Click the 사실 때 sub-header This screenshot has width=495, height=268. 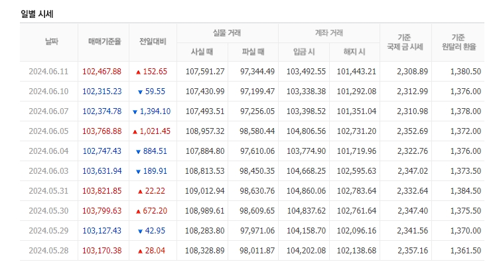[202, 52]
